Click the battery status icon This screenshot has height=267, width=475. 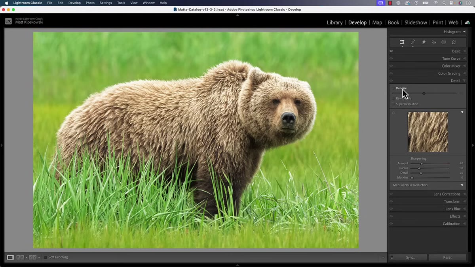pyautogui.click(x=426, y=3)
